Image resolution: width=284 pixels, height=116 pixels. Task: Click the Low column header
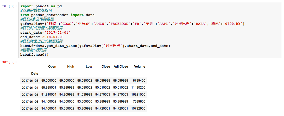click(89, 67)
